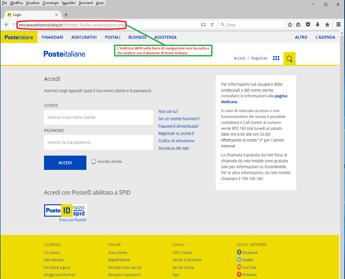Toggle reader view icon in address bar
This screenshot has width=345, height=279.
point(203,25)
